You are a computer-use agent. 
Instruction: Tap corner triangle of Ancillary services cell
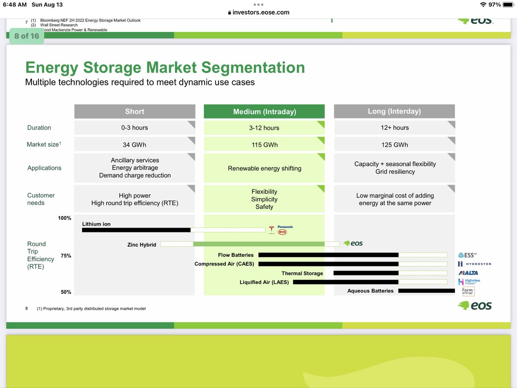point(192,156)
